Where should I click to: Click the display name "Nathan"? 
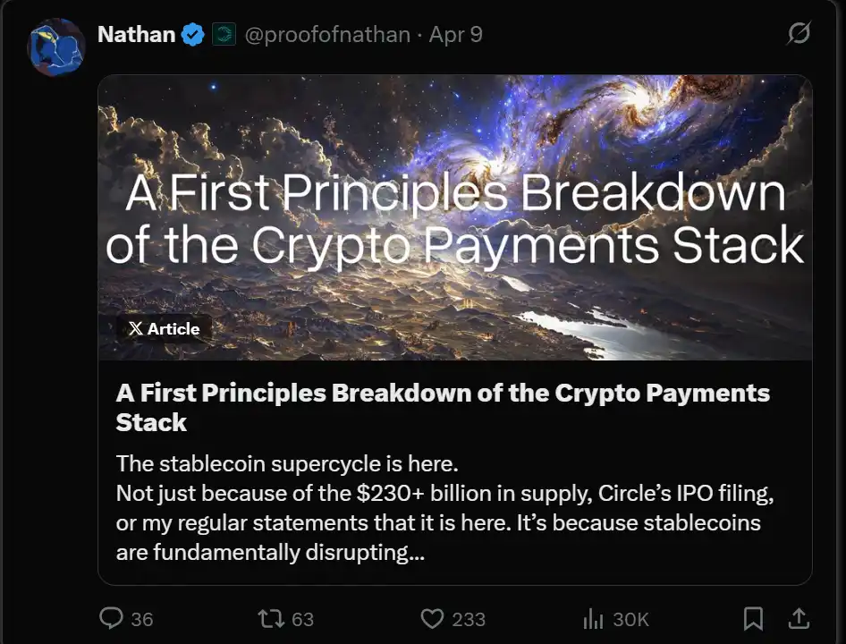pyautogui.click(x=136, y=35)
